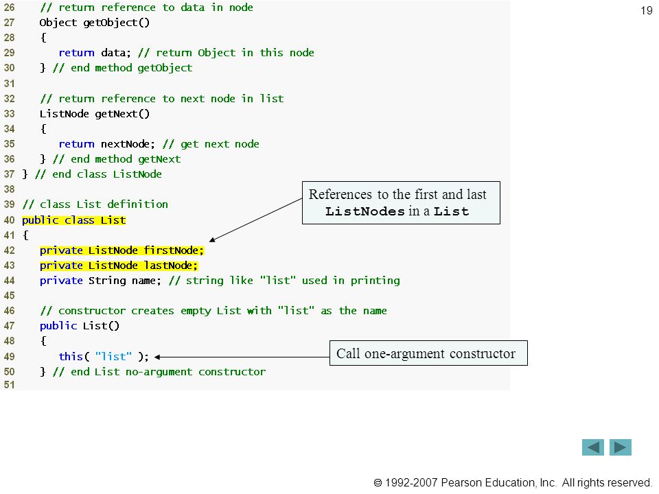The image size is (659, 494).
Task: Click 'private String name;' declaration
Action: click(x=100, y=281)
